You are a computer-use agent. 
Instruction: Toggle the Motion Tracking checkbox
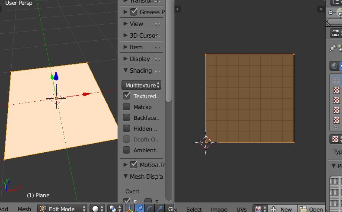point(134,164)
